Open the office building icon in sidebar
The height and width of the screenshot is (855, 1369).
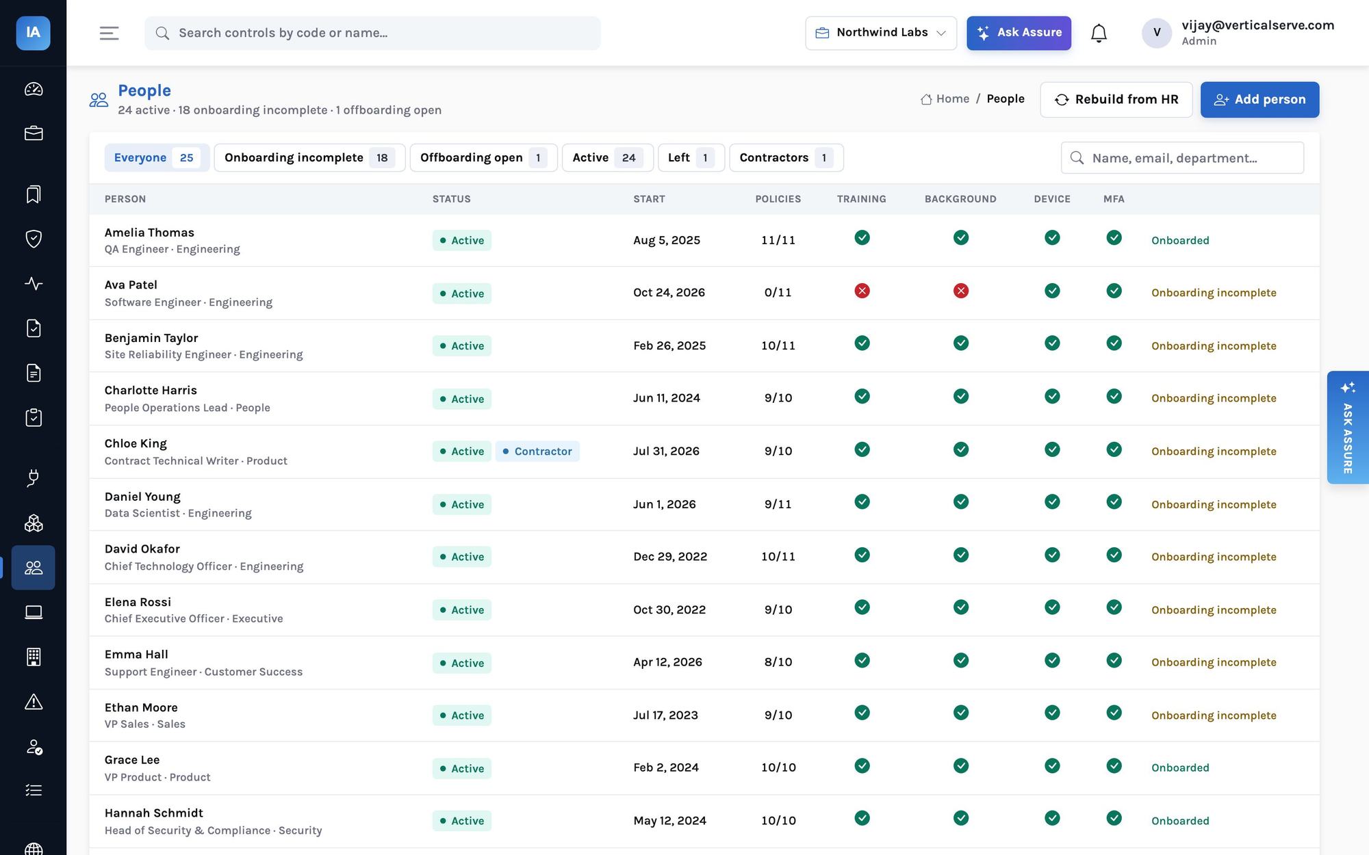(34, 657)
